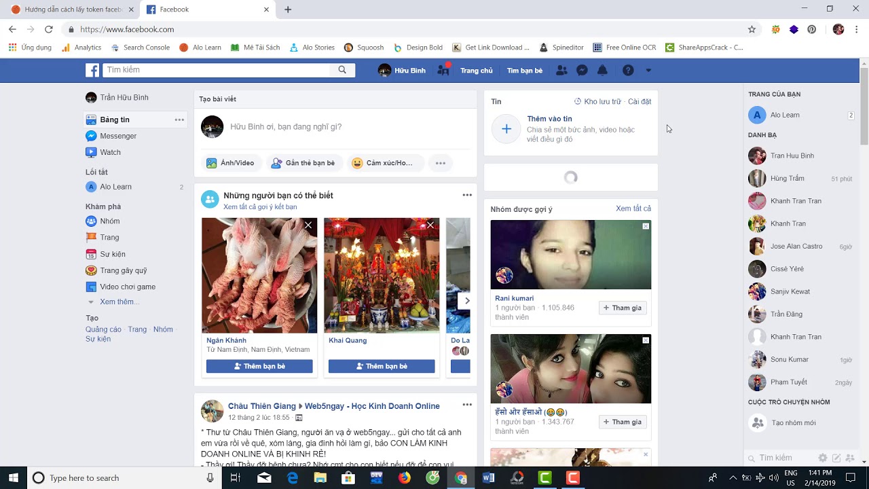Open Tìm bạn bè
The image size is (869, 489).
click(525, 71)
